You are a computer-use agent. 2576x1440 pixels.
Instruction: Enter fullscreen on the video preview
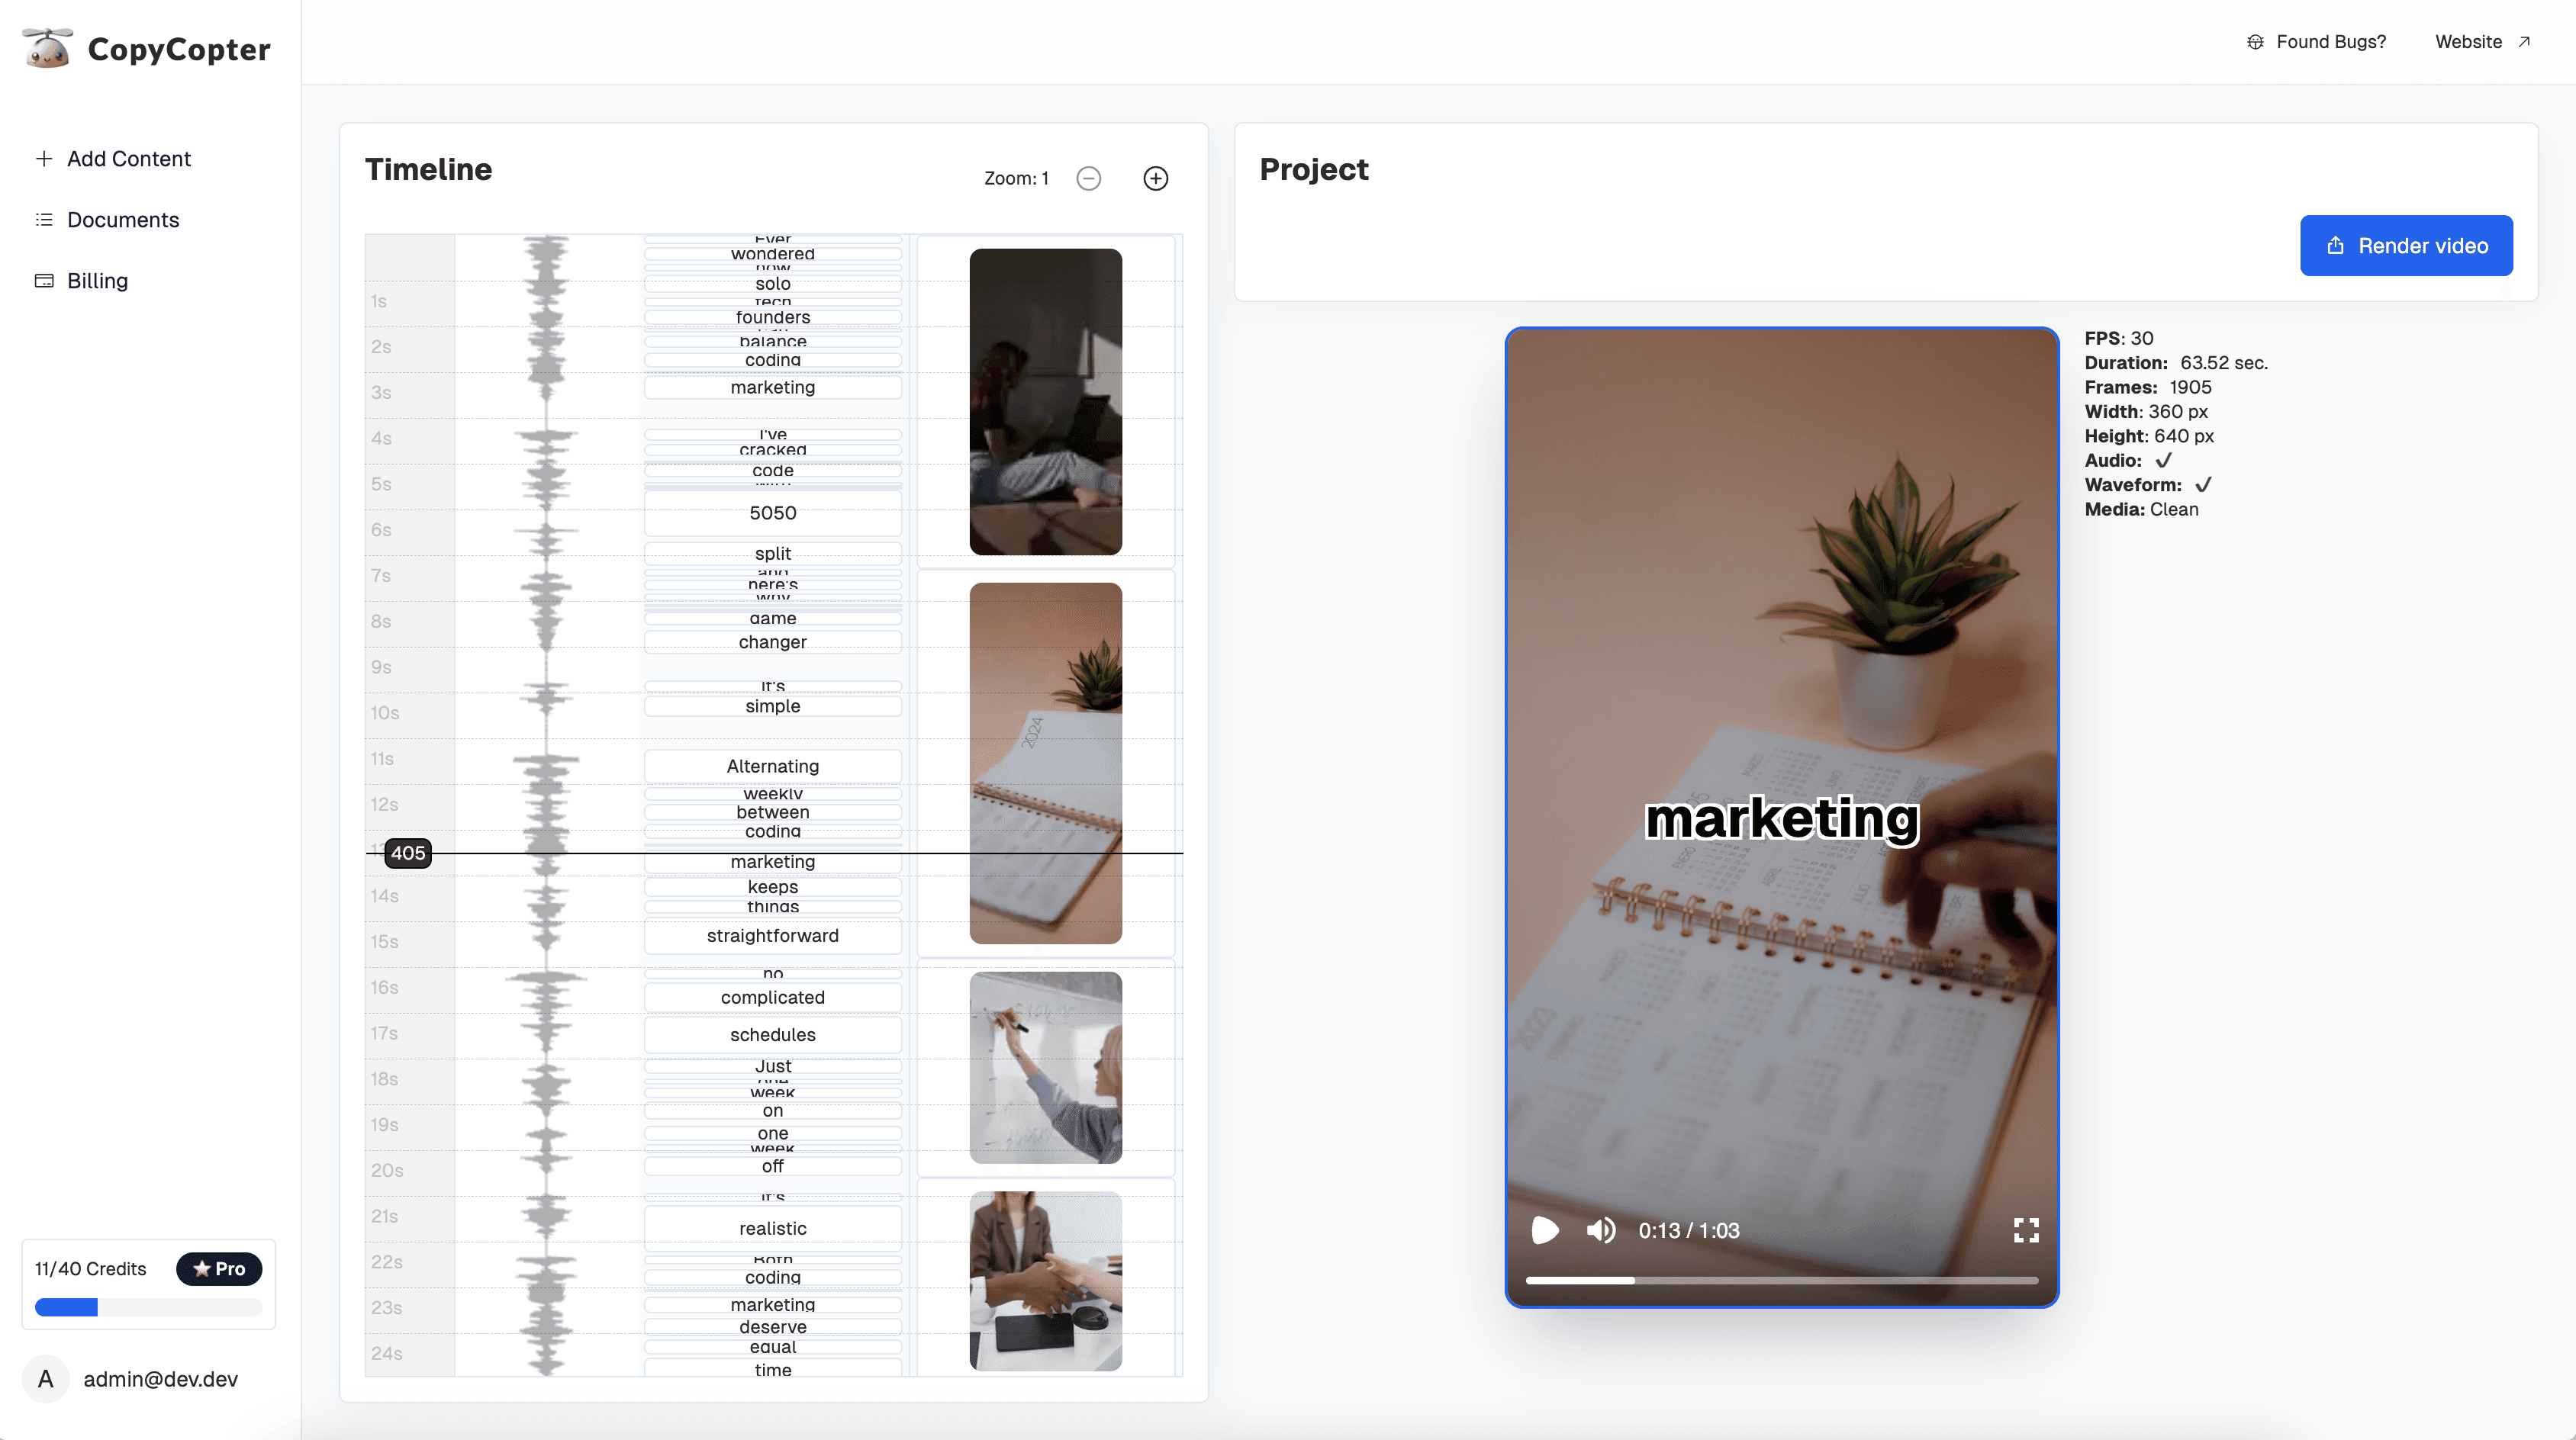(x=2026, y=1230)
